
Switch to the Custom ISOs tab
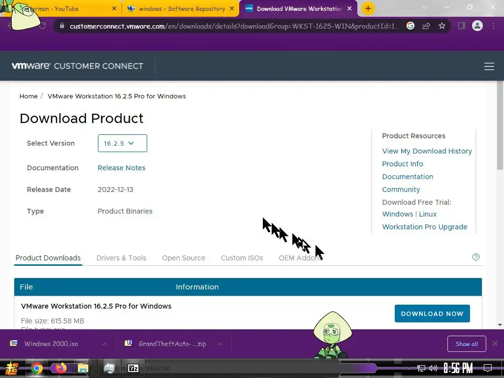tap(242, 258)
